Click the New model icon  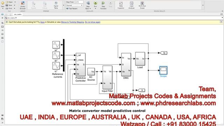click(2, 3)
